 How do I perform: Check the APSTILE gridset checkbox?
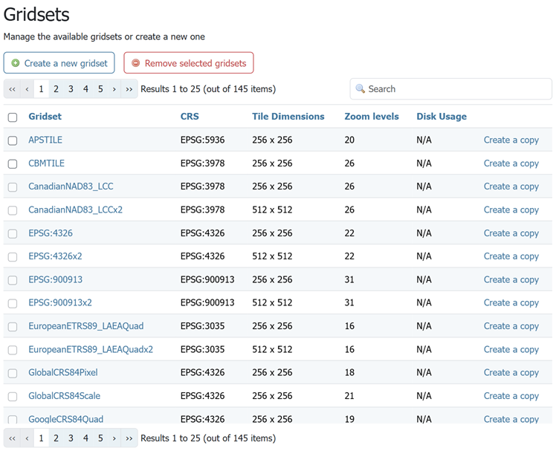pyautogui.click(x=13, y=140)
